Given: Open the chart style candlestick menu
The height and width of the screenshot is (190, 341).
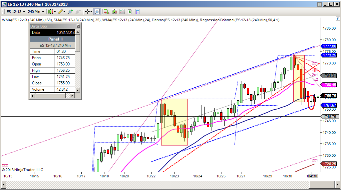Looking at the screenshot, I should coord(52,12).
